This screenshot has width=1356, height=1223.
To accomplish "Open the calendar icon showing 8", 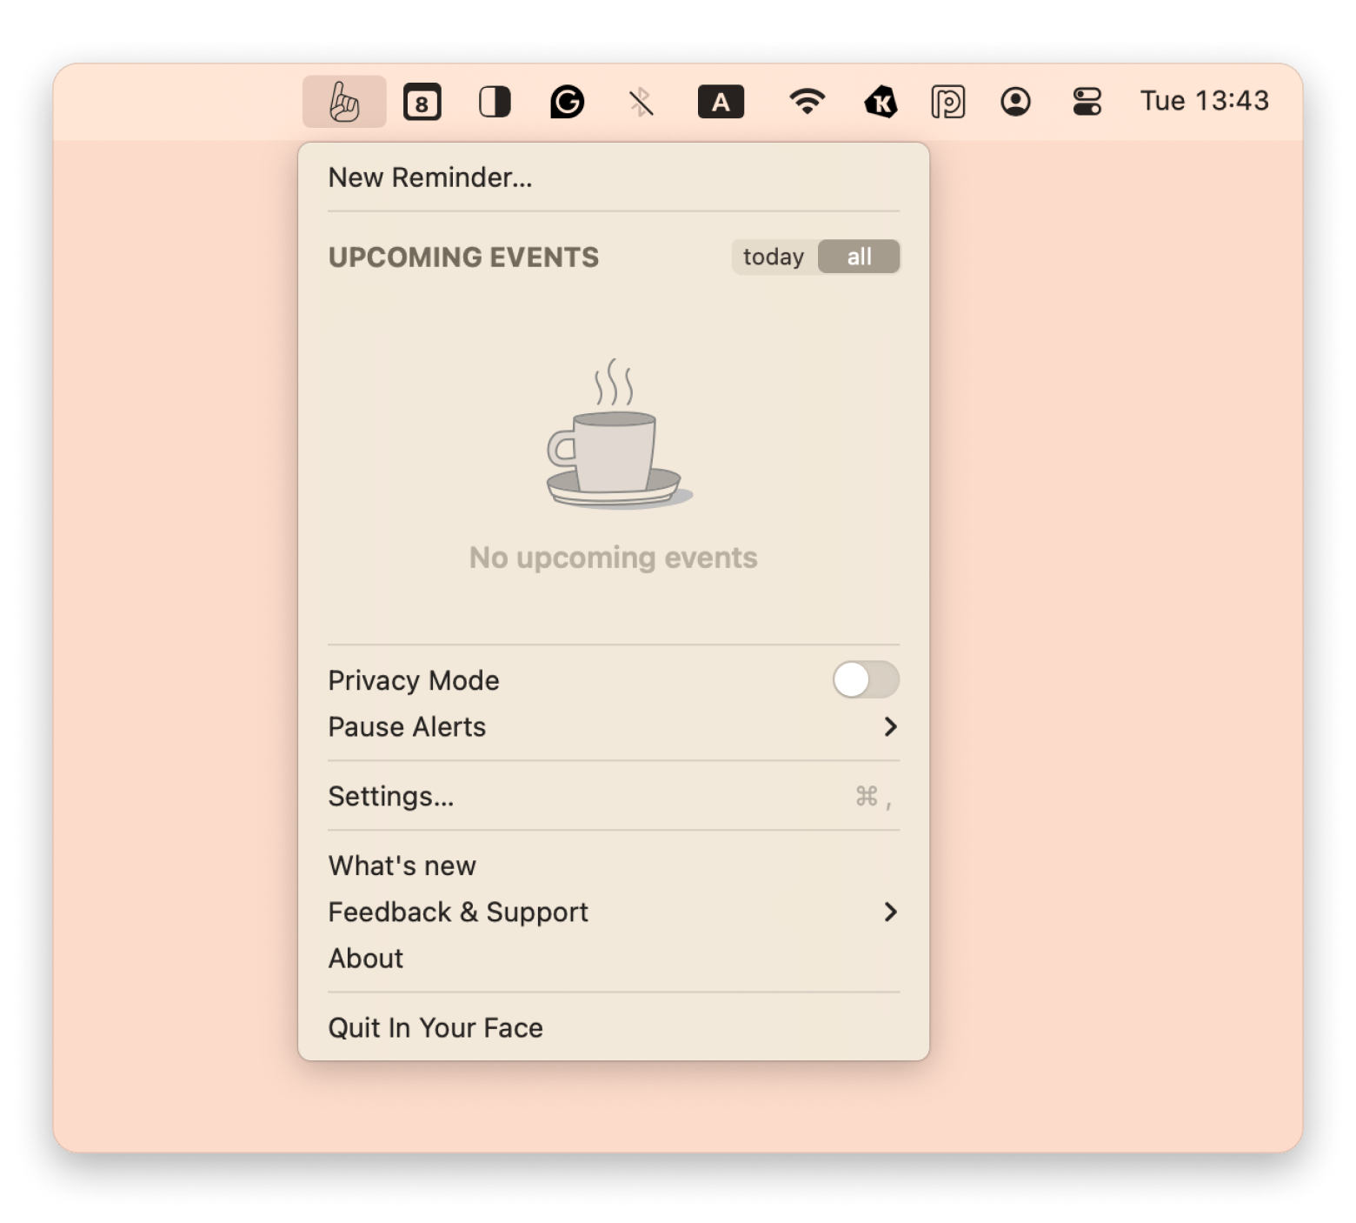I will (x=422, y=103).
